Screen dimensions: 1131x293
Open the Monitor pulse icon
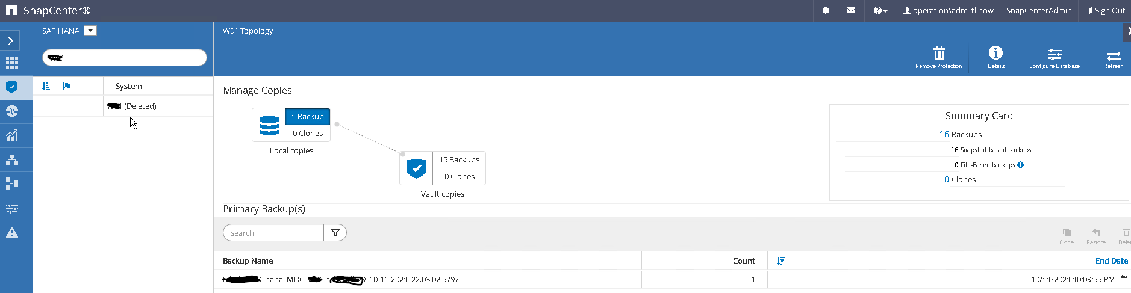(11, 111)
